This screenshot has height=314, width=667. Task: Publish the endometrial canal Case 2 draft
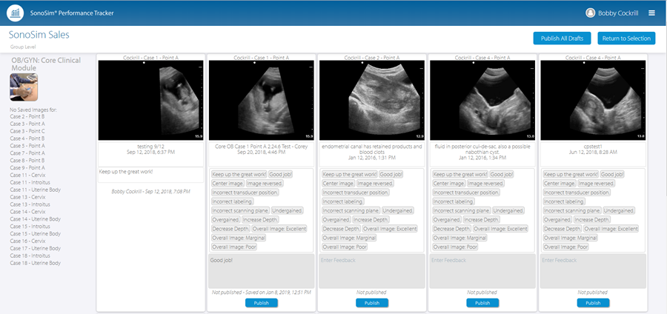(372, 303)
